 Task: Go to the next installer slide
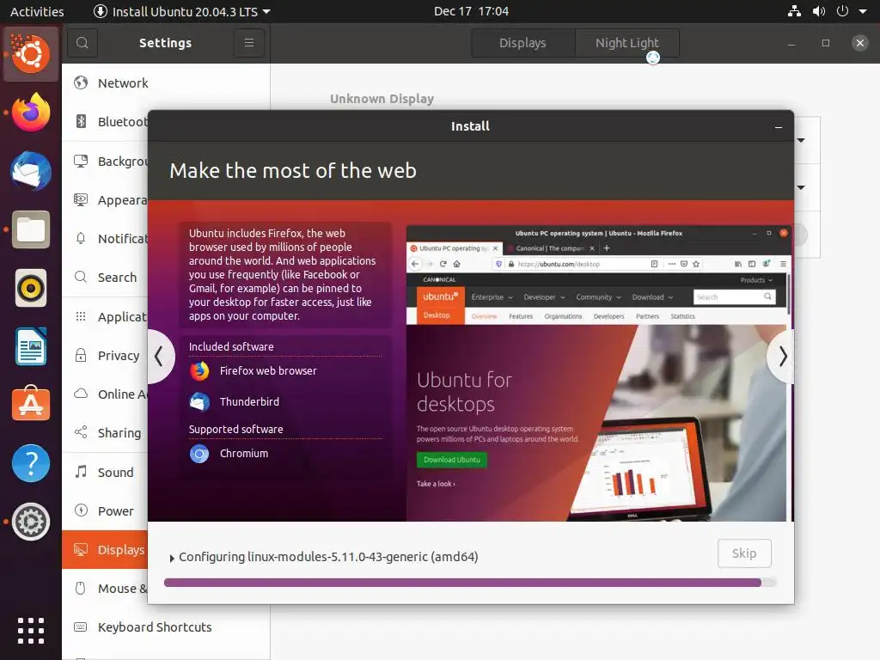[x=782, y=357]
